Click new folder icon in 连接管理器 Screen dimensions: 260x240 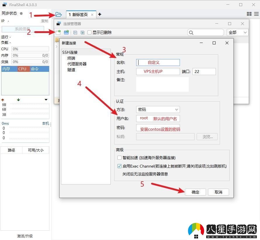(x=66, y=32)
